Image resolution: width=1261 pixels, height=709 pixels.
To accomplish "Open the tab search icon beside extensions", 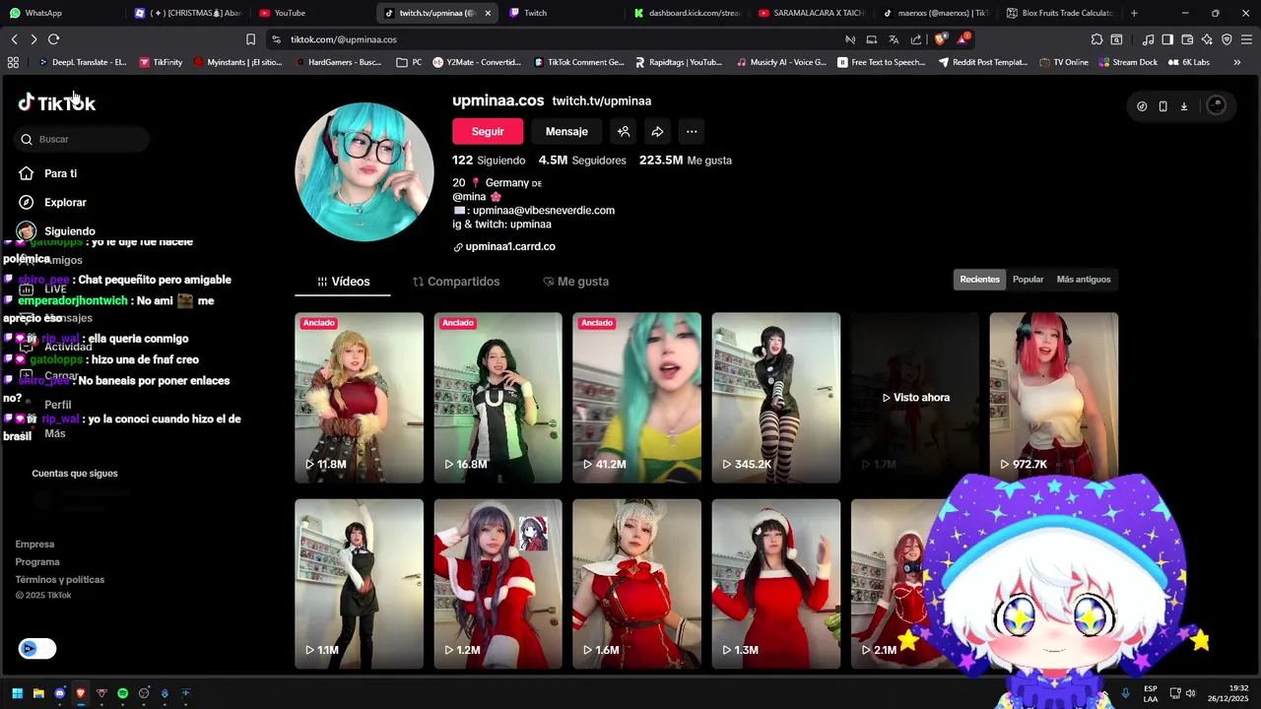I will (x=1116, y=39).
